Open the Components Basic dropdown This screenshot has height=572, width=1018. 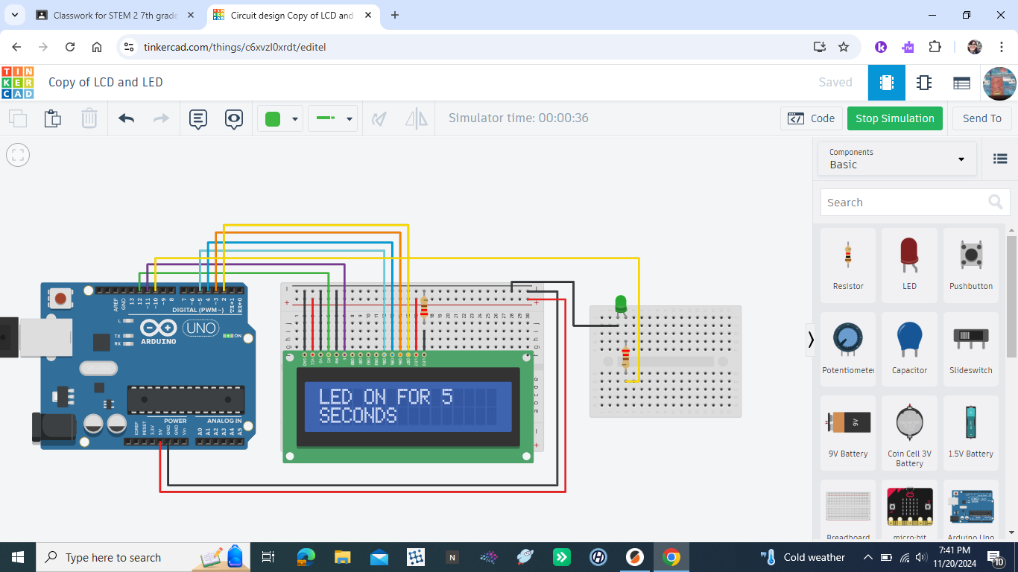(x=897, y=159)
